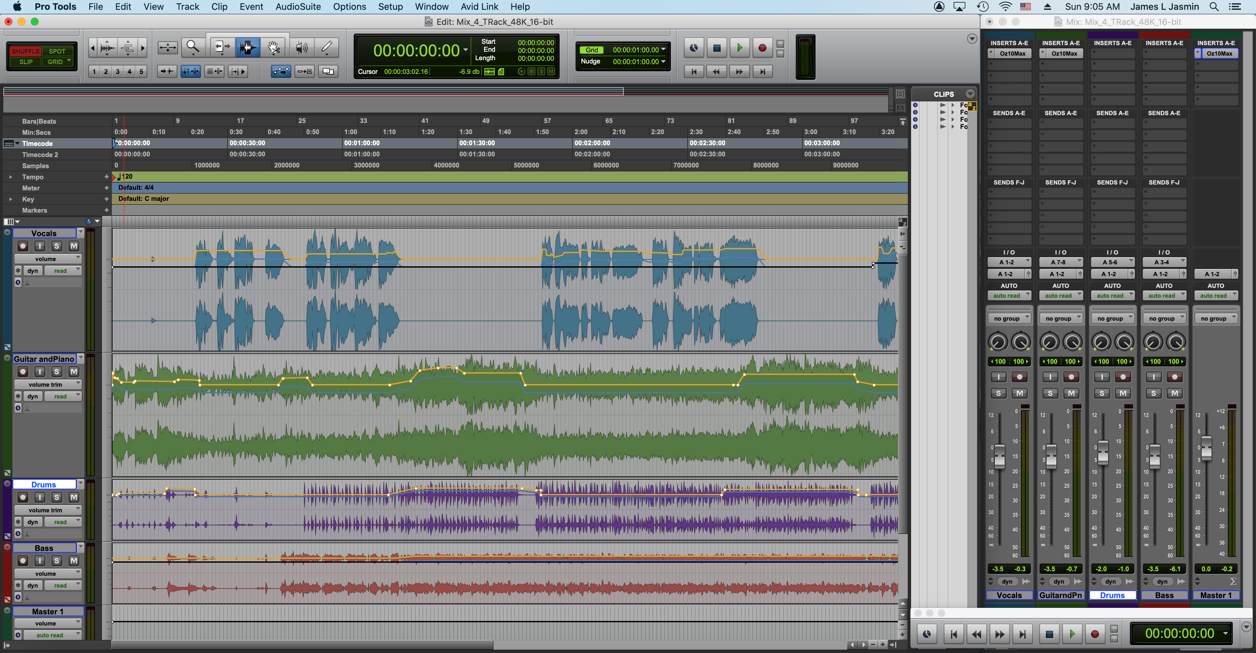Mute the Drums track in Edit window
Viewport: 1256px width, 653px height.
pos(74,497)
